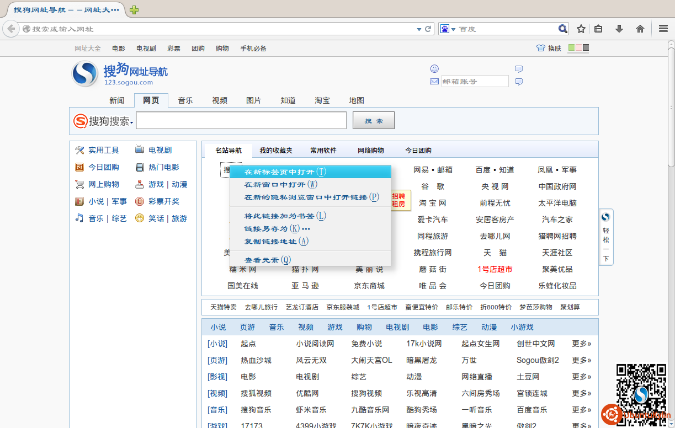Screen dimensions: 675x428
Task: Switch to the 音乐 search tab
Action: click(x=185, y=100)
